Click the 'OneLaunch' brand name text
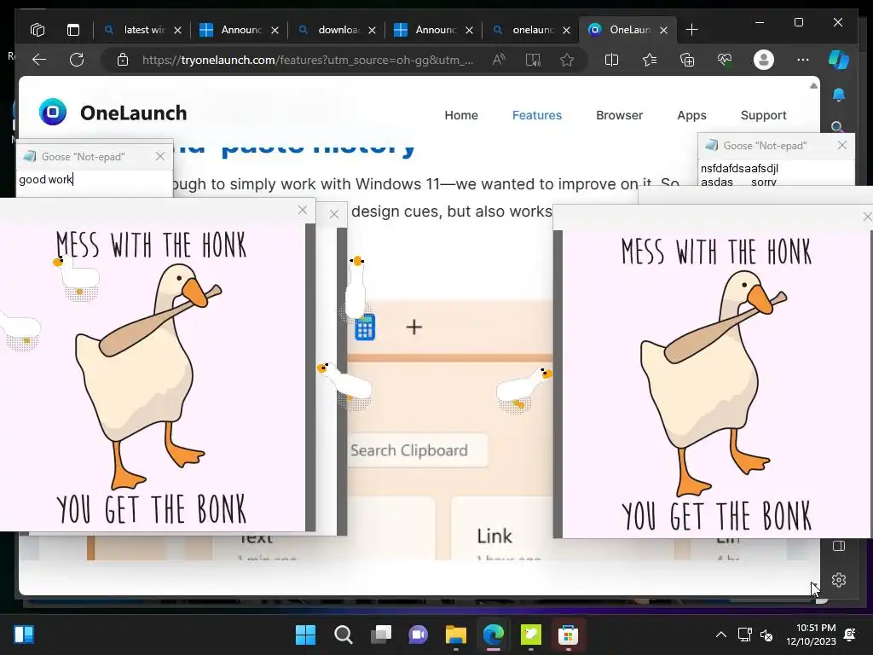Image resolution: width=873 pixels, height=655 pixels. 134,113
